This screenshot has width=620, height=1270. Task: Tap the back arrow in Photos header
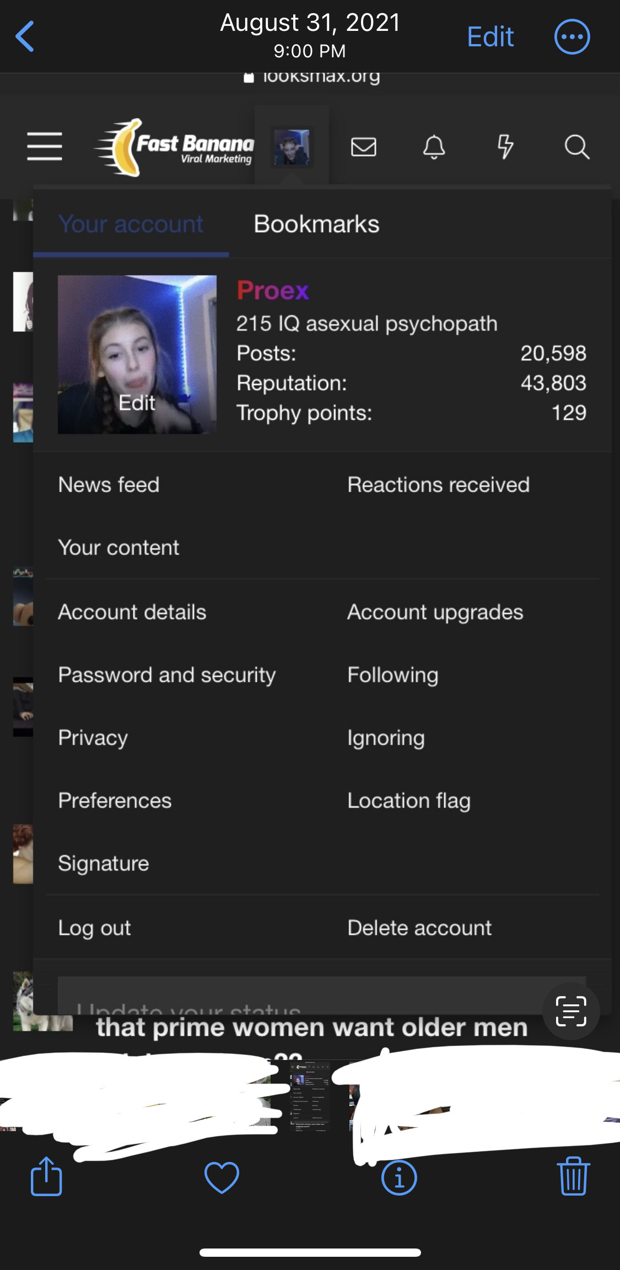coord(25,36)
